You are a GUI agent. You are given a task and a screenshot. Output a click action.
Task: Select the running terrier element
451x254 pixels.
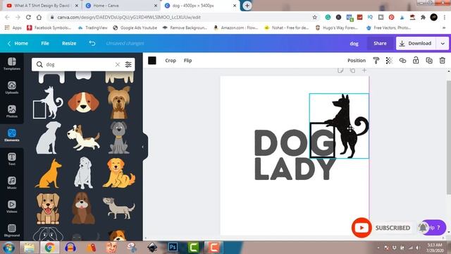[x=83, y=138]
